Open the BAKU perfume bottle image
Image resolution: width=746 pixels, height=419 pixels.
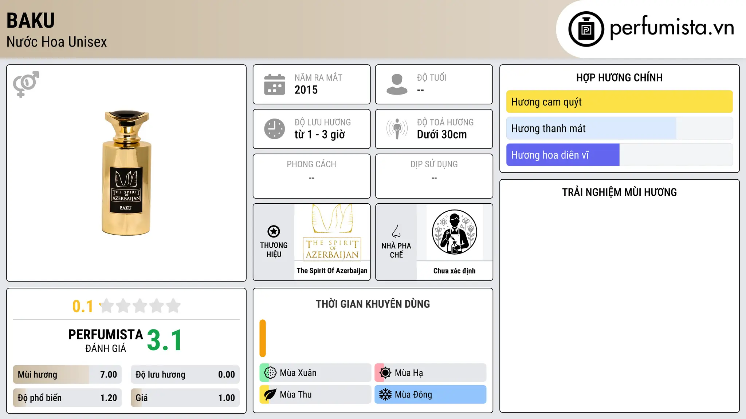click(126, 173)
